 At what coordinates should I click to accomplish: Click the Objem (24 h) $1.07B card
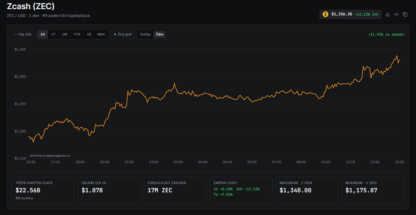(x=109, y=191)
